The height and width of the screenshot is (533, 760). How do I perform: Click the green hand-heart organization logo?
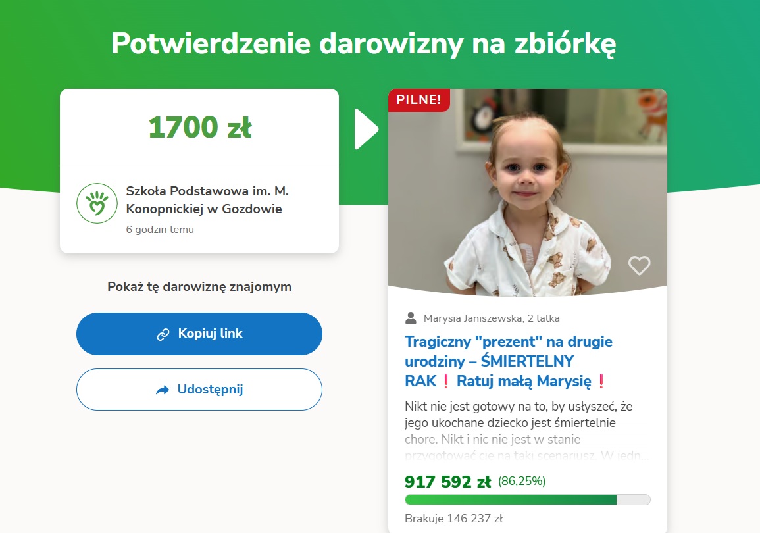(x=95, y=203)
